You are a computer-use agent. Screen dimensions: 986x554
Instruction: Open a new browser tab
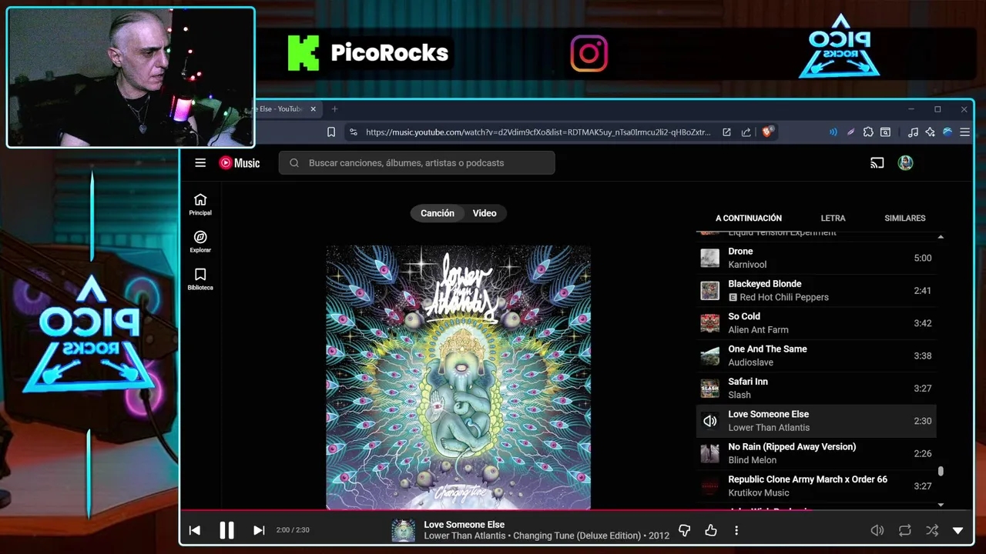tap(334, 108)
